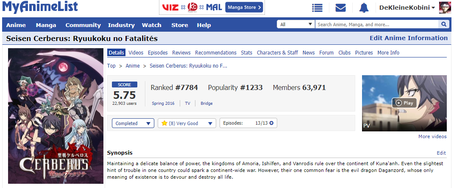Click Edit Anime Information link
This screenshot has width=454, height=188.
pos(409,38)
